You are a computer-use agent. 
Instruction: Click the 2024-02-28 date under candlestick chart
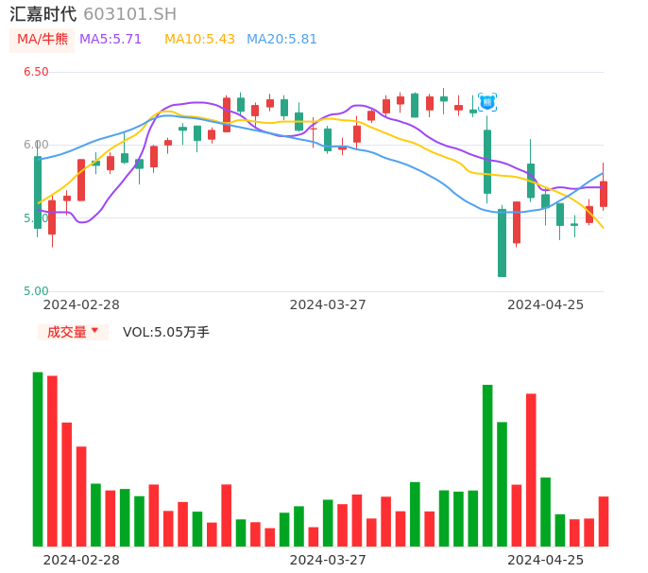[x=81, y=305]
